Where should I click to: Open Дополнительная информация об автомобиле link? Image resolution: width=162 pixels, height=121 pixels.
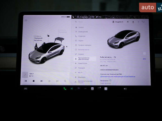click(x=118, y=76)
